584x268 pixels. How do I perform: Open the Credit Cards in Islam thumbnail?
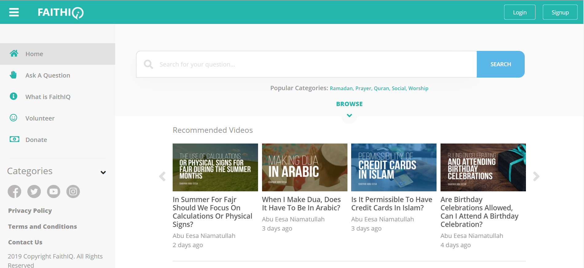(394, 167)
